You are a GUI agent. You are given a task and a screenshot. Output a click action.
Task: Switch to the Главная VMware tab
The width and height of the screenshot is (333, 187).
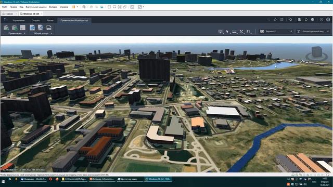(x=9, y=14)
